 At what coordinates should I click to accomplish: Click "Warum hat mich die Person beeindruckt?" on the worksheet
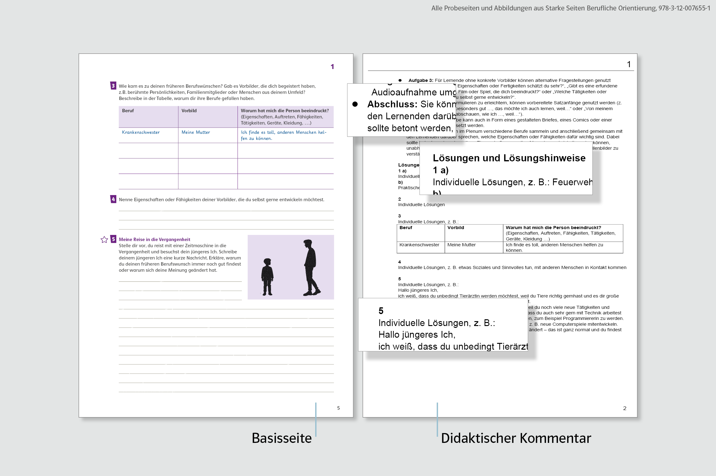click(x=285, y=111)
